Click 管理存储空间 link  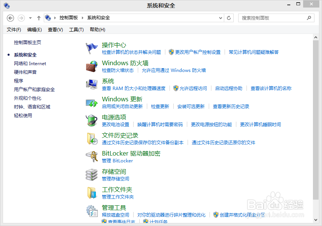tap(116, 179)
